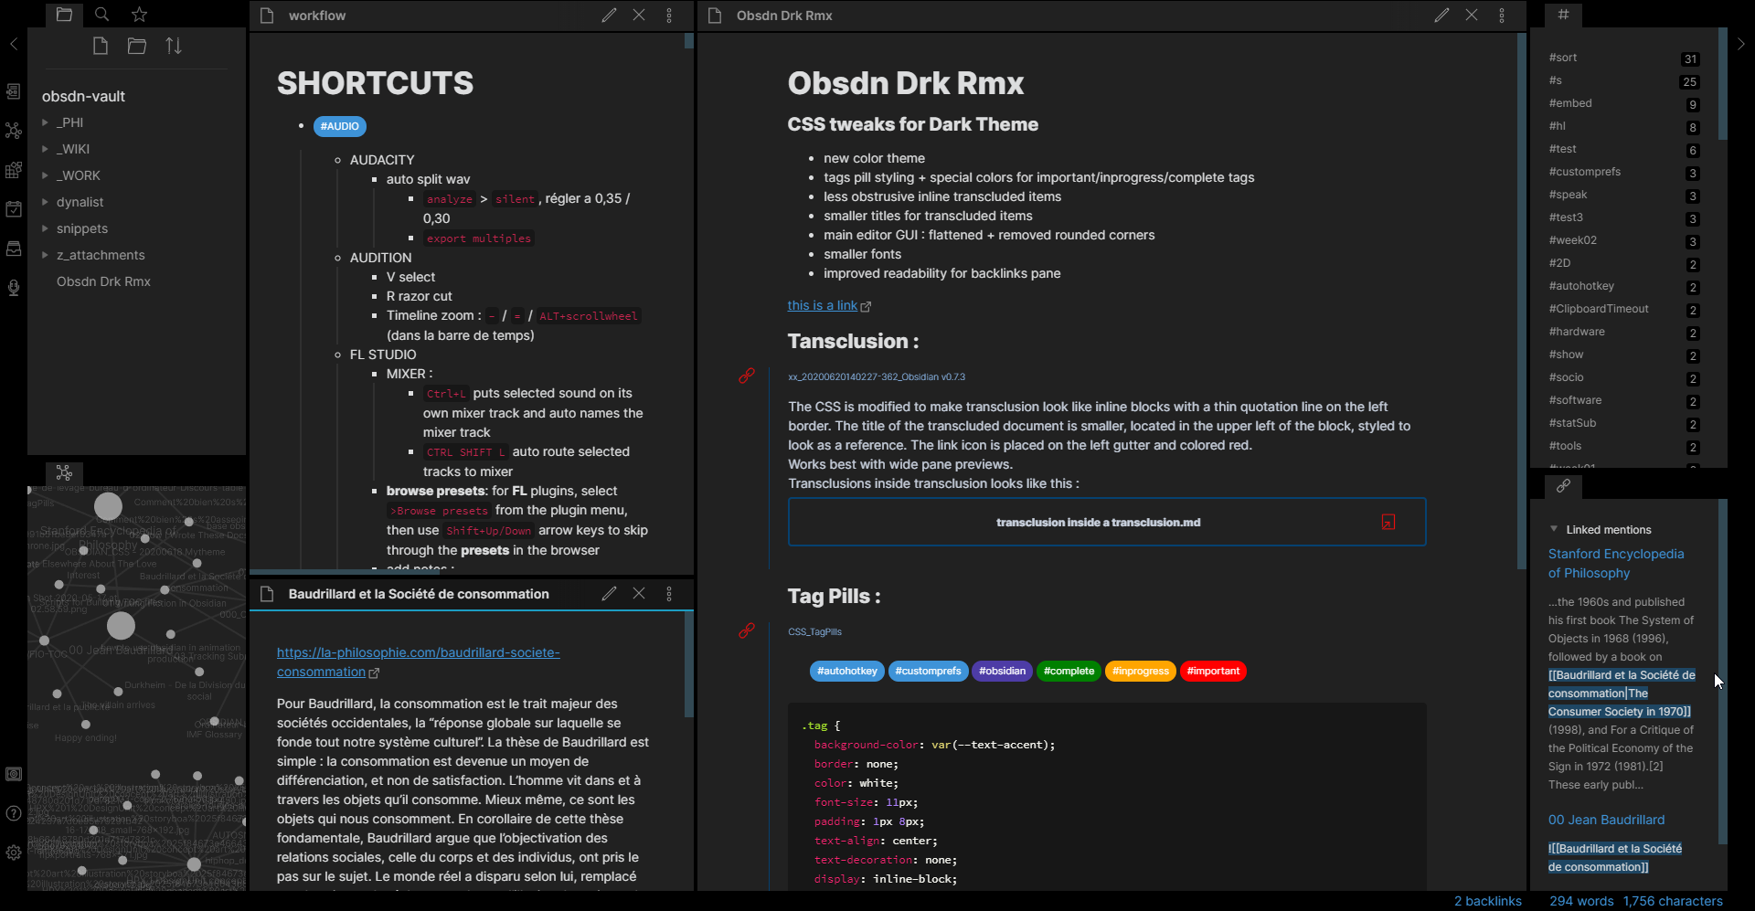Open Obsdn Drk Rmx file in explorer
Viewport: 1755px width, 911px height.
pos(103,281)
